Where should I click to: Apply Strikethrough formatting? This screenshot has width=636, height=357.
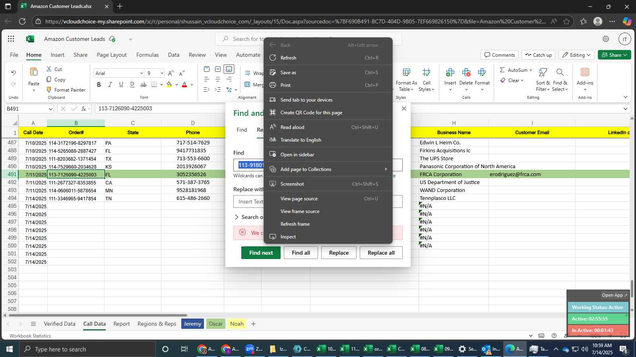pos(143,84)
